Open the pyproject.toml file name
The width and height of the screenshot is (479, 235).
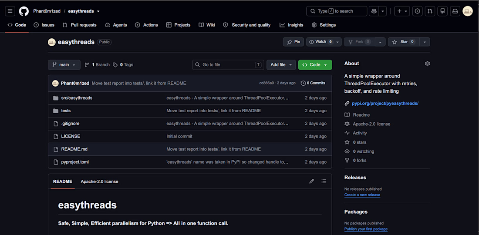coord(75,162)
